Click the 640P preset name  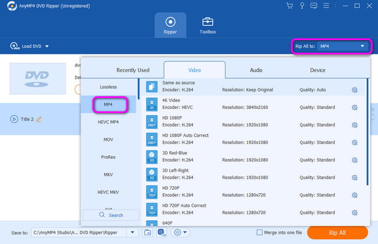(x=167, y=223)
